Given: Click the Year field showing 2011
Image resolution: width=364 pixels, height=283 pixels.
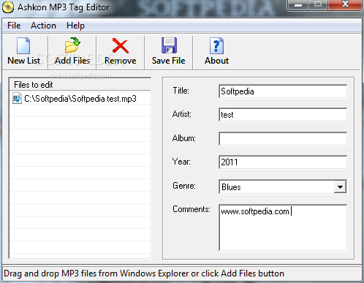Looking at the screenshot, I should tap(283, 162).
